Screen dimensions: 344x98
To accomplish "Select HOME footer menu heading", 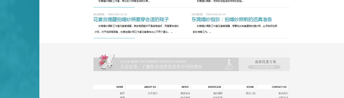I will [120, 87].
